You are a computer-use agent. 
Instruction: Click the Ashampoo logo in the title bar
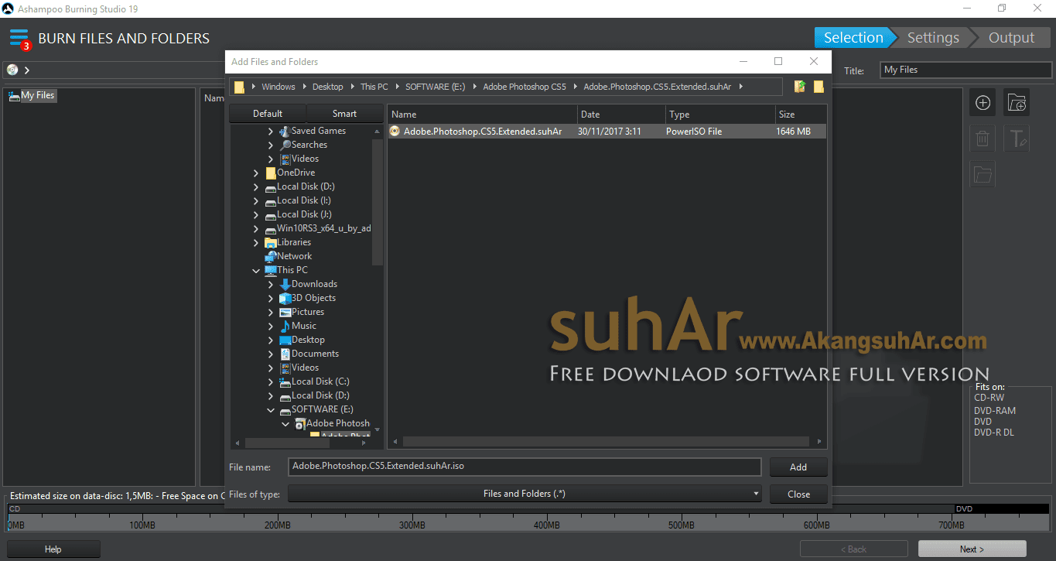tap(8, 9)
